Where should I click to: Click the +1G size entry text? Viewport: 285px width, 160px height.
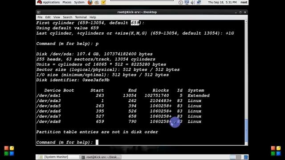click(x=230, y=33)
